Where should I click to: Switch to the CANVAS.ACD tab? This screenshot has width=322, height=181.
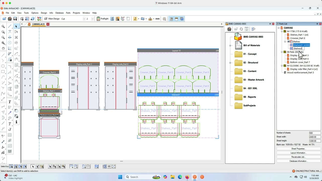pyautogui.click(x=38, y=24)
